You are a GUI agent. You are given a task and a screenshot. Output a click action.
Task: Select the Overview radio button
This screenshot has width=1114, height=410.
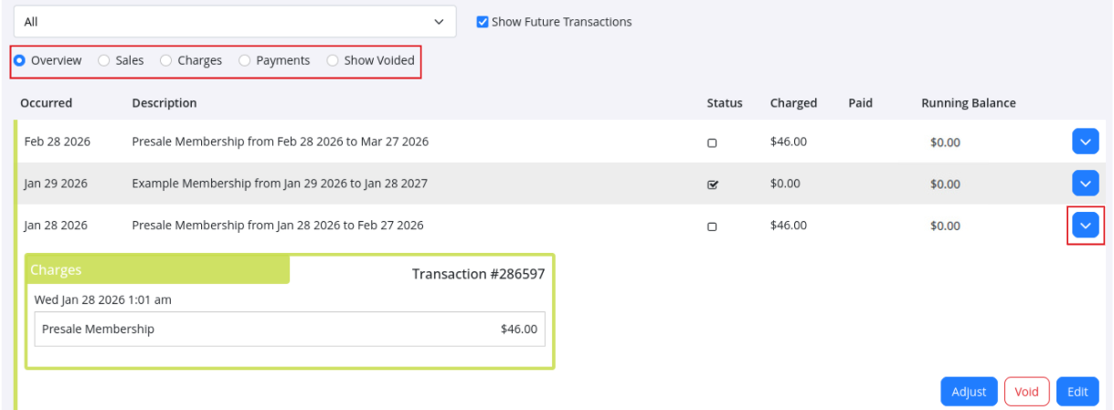pos(19,60)
